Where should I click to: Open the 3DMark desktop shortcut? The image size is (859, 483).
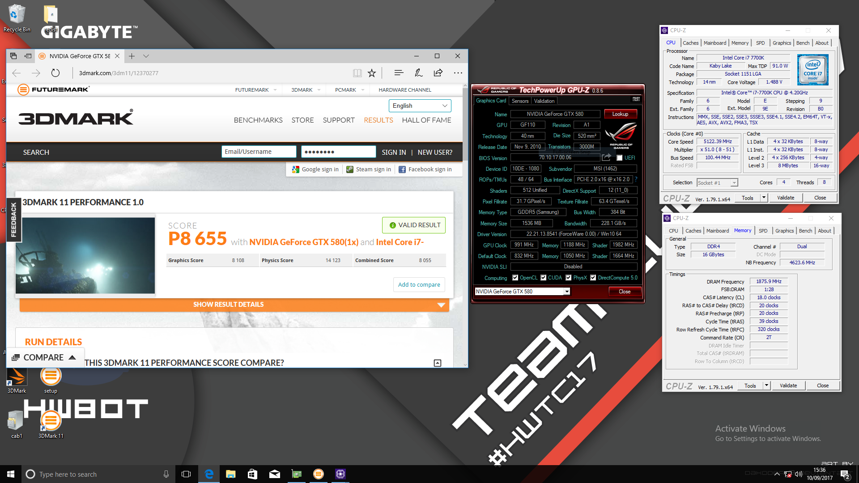click(17, 380)
